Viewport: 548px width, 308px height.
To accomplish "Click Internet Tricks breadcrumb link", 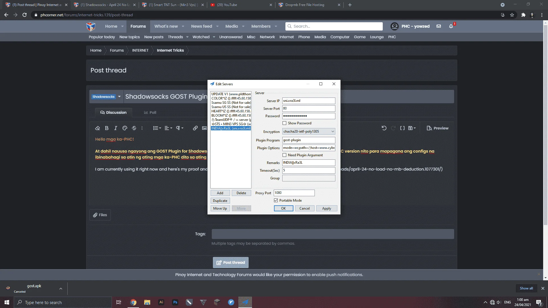I will pos(170,50).
